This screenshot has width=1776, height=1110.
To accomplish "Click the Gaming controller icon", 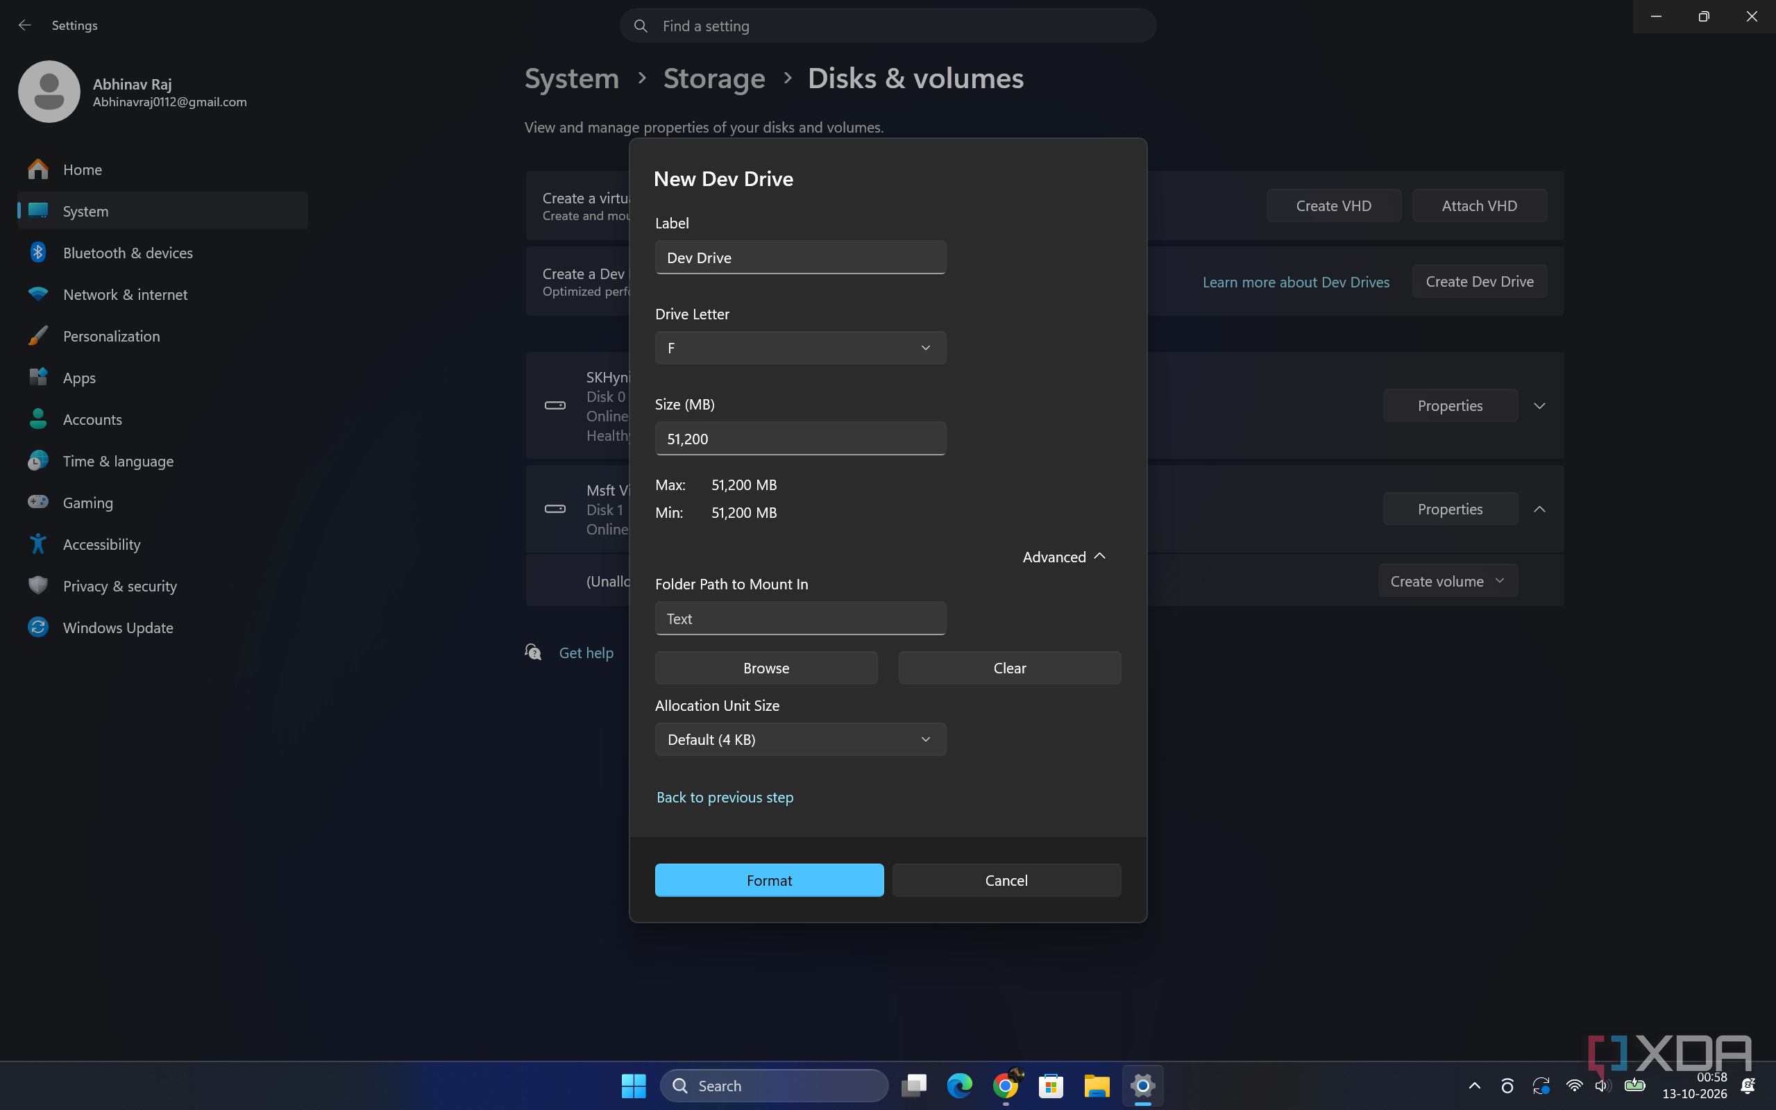I will point(38,502).
